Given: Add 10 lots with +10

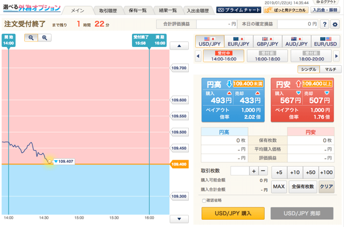Looking at the screenshot, I should tap(295, 172).
